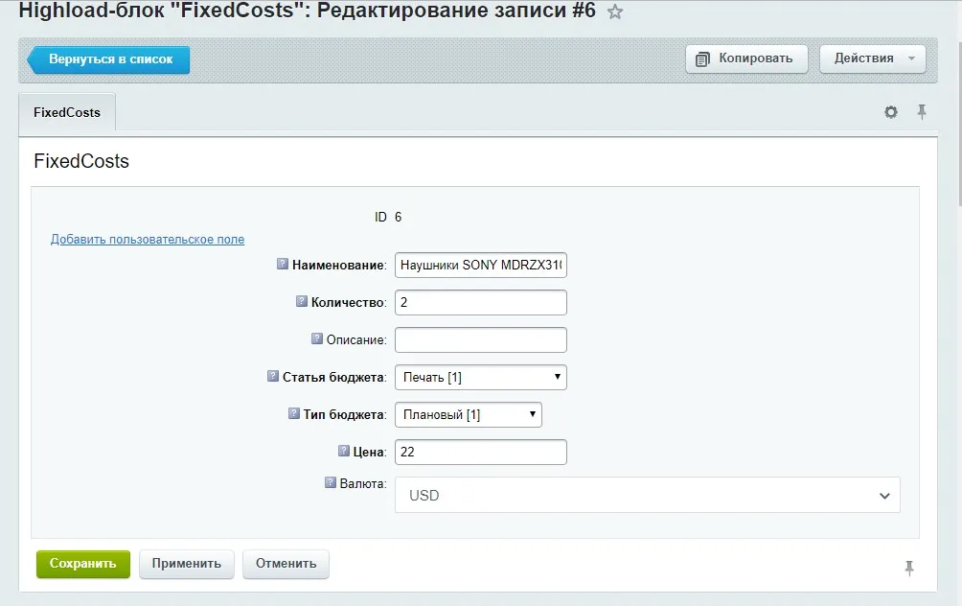The height and width of the screenshot is (606, 962).
Task: Open the Статья бюджета dropdown
Action: [x=480, y=377]
